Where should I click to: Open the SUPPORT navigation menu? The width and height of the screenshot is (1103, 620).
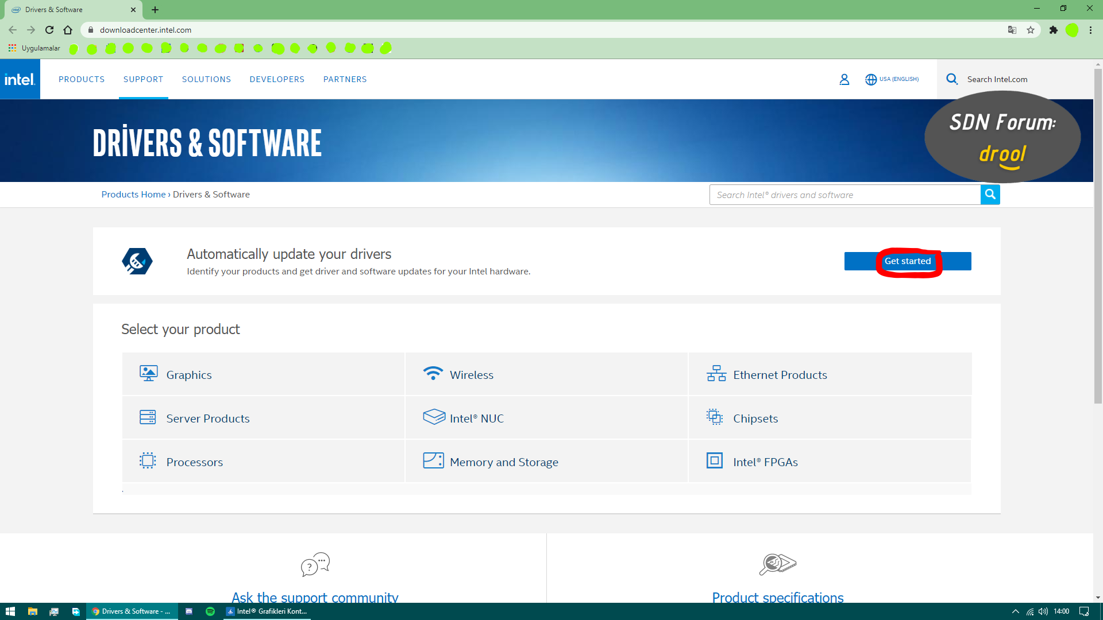[x=143, y=79]
